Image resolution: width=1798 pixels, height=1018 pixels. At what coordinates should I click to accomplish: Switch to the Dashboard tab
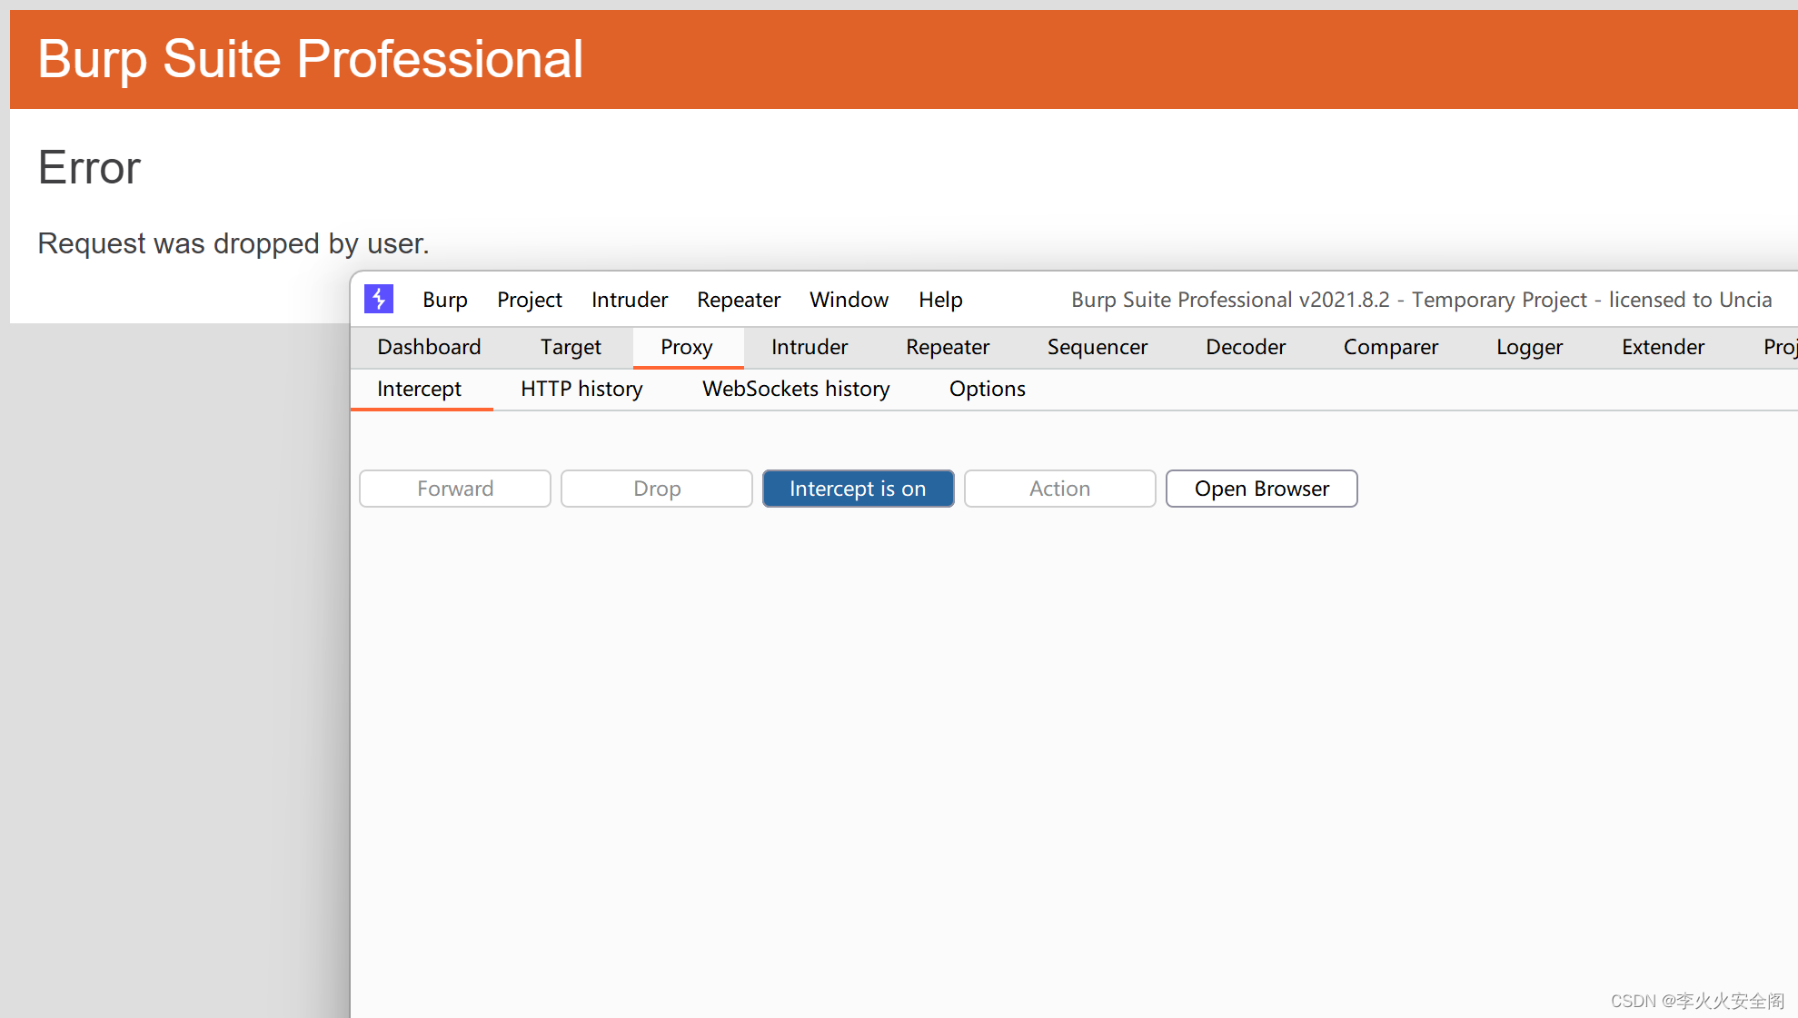point(429,347)
